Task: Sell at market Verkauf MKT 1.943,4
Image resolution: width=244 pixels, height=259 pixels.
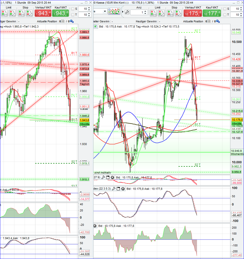Action: pos(43,13)
